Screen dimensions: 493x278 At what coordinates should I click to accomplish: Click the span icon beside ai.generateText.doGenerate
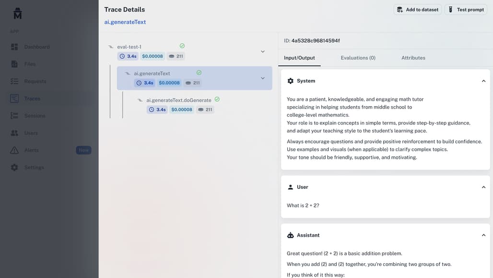coord(140,100)
